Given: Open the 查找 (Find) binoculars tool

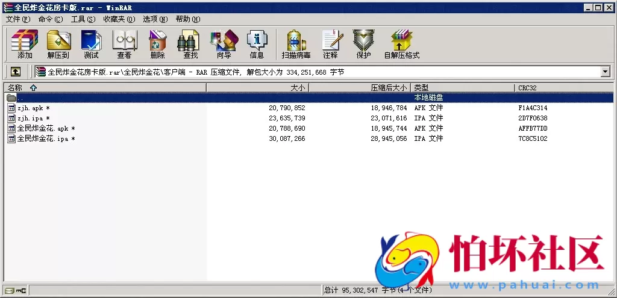Looking at the screenshot, I should (190, 44).
